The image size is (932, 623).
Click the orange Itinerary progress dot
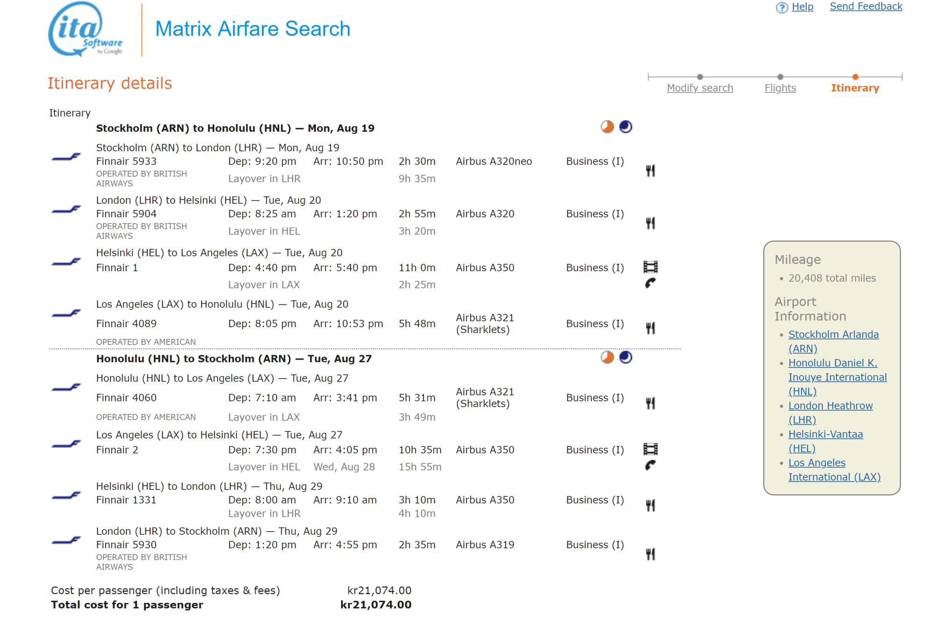click(855, 77)
